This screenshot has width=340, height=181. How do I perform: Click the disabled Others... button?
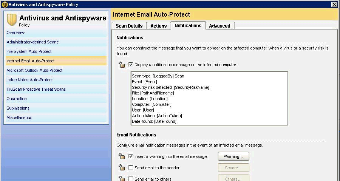coord(233,178)
